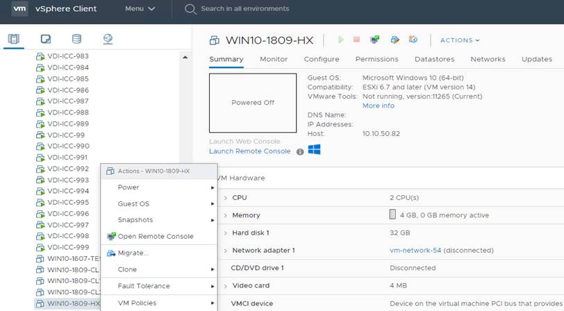Switch to the Configure tab
The height and width of the screenshot is (311, 564).
322,59
